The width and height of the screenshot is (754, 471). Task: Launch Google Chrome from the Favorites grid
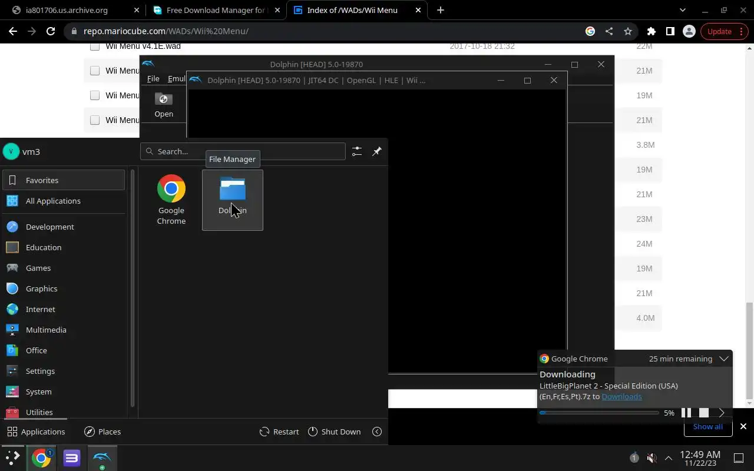pyautogui.click(x=171, y=200)
